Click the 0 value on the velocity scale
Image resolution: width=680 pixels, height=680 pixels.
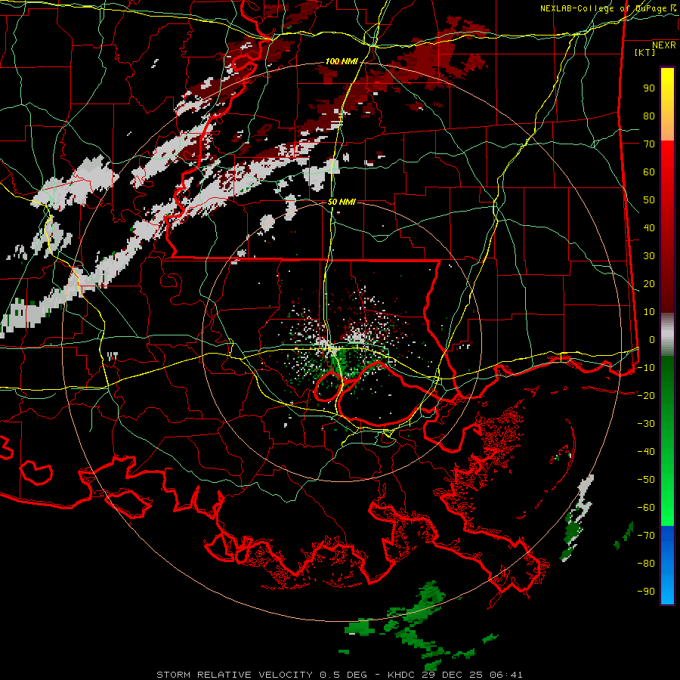[x=652, y=340]
